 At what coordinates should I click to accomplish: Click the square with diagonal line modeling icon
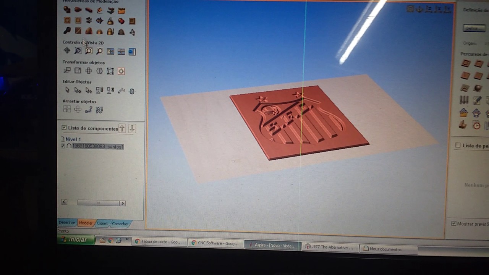pyautogui.click(x=78, y=31)
